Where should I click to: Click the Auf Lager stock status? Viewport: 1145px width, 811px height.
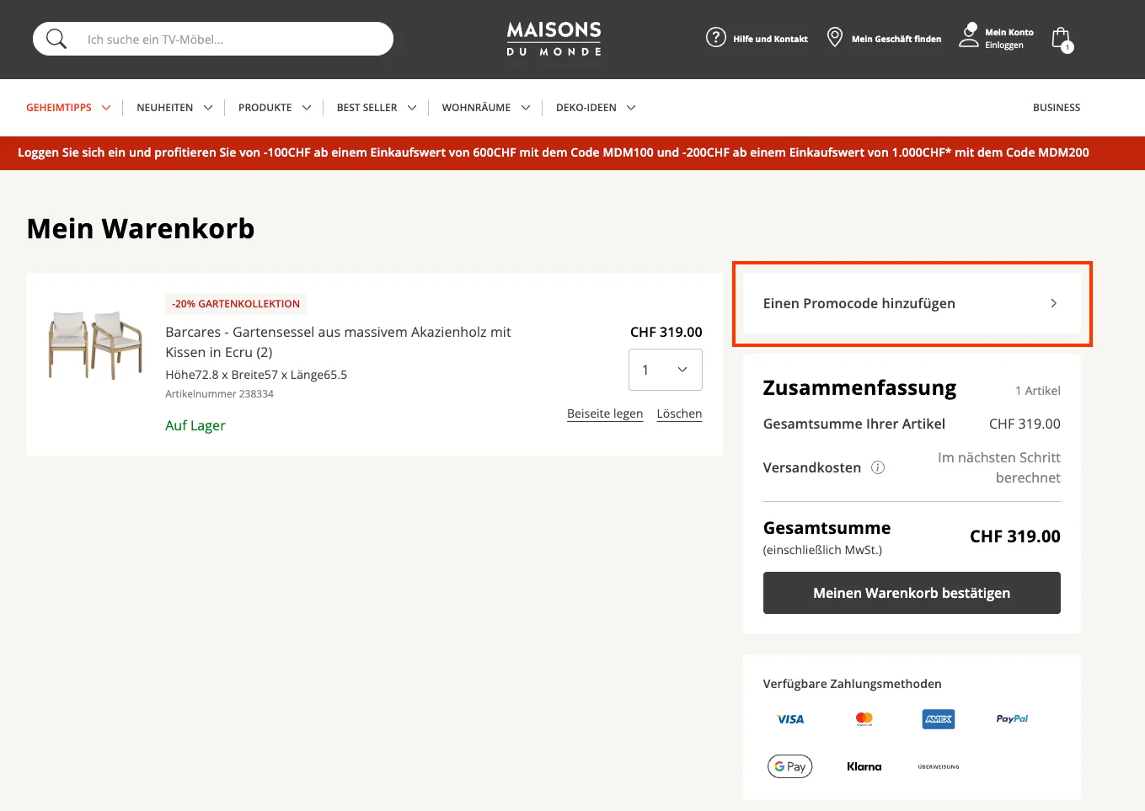pos(195,425)
